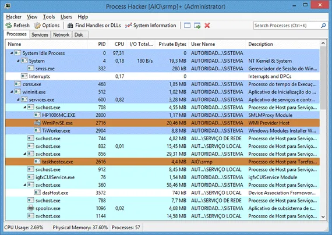The width and height of the screenshot is (332, 235).
Task: Click the dasHost.exe process icon
Action: 37,193
